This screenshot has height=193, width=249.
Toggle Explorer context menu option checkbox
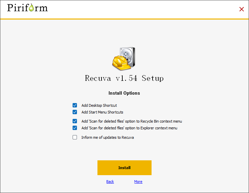[75, 128]
